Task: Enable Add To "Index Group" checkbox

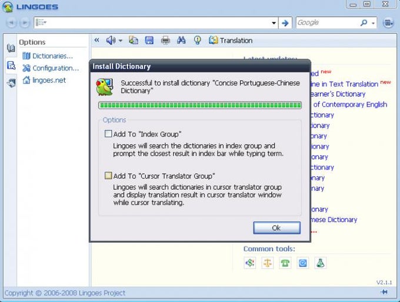Action: tap(108, 133)
